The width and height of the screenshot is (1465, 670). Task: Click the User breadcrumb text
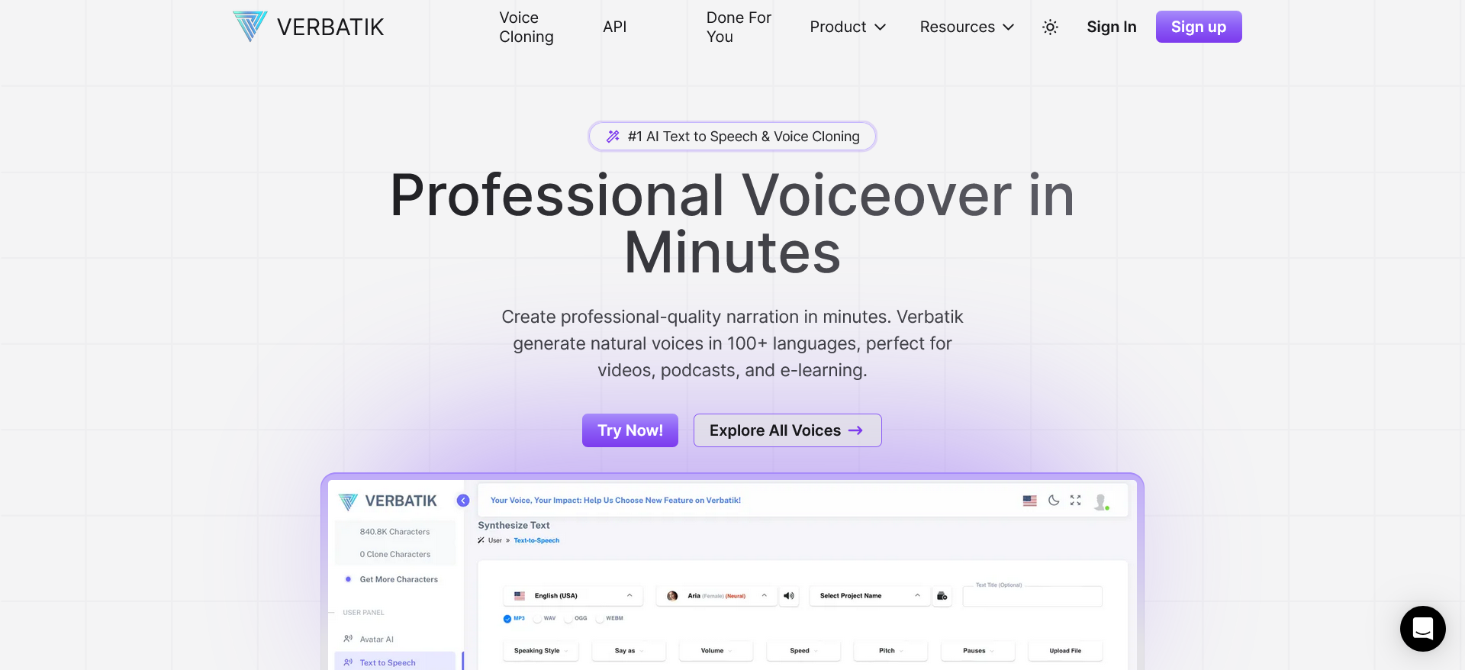[x=495, y=540]
